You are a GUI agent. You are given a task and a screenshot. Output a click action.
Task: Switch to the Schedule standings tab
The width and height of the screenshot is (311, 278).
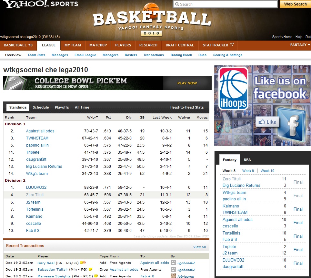click(41, 107)
